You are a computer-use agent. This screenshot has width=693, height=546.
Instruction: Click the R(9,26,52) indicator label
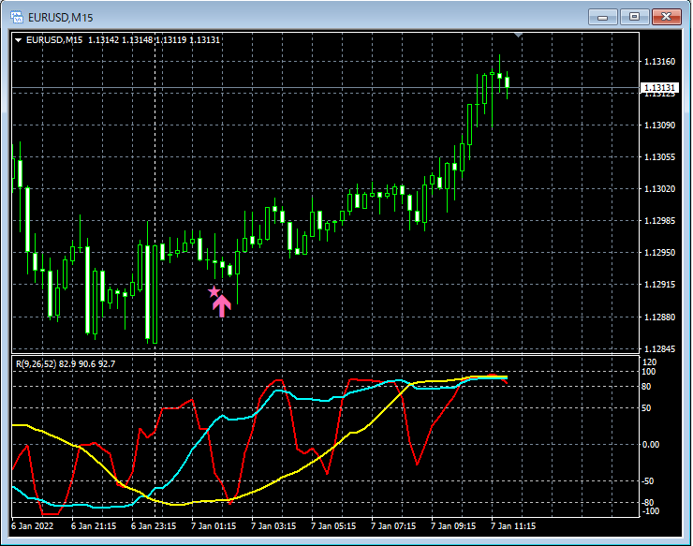click(37, 364)
